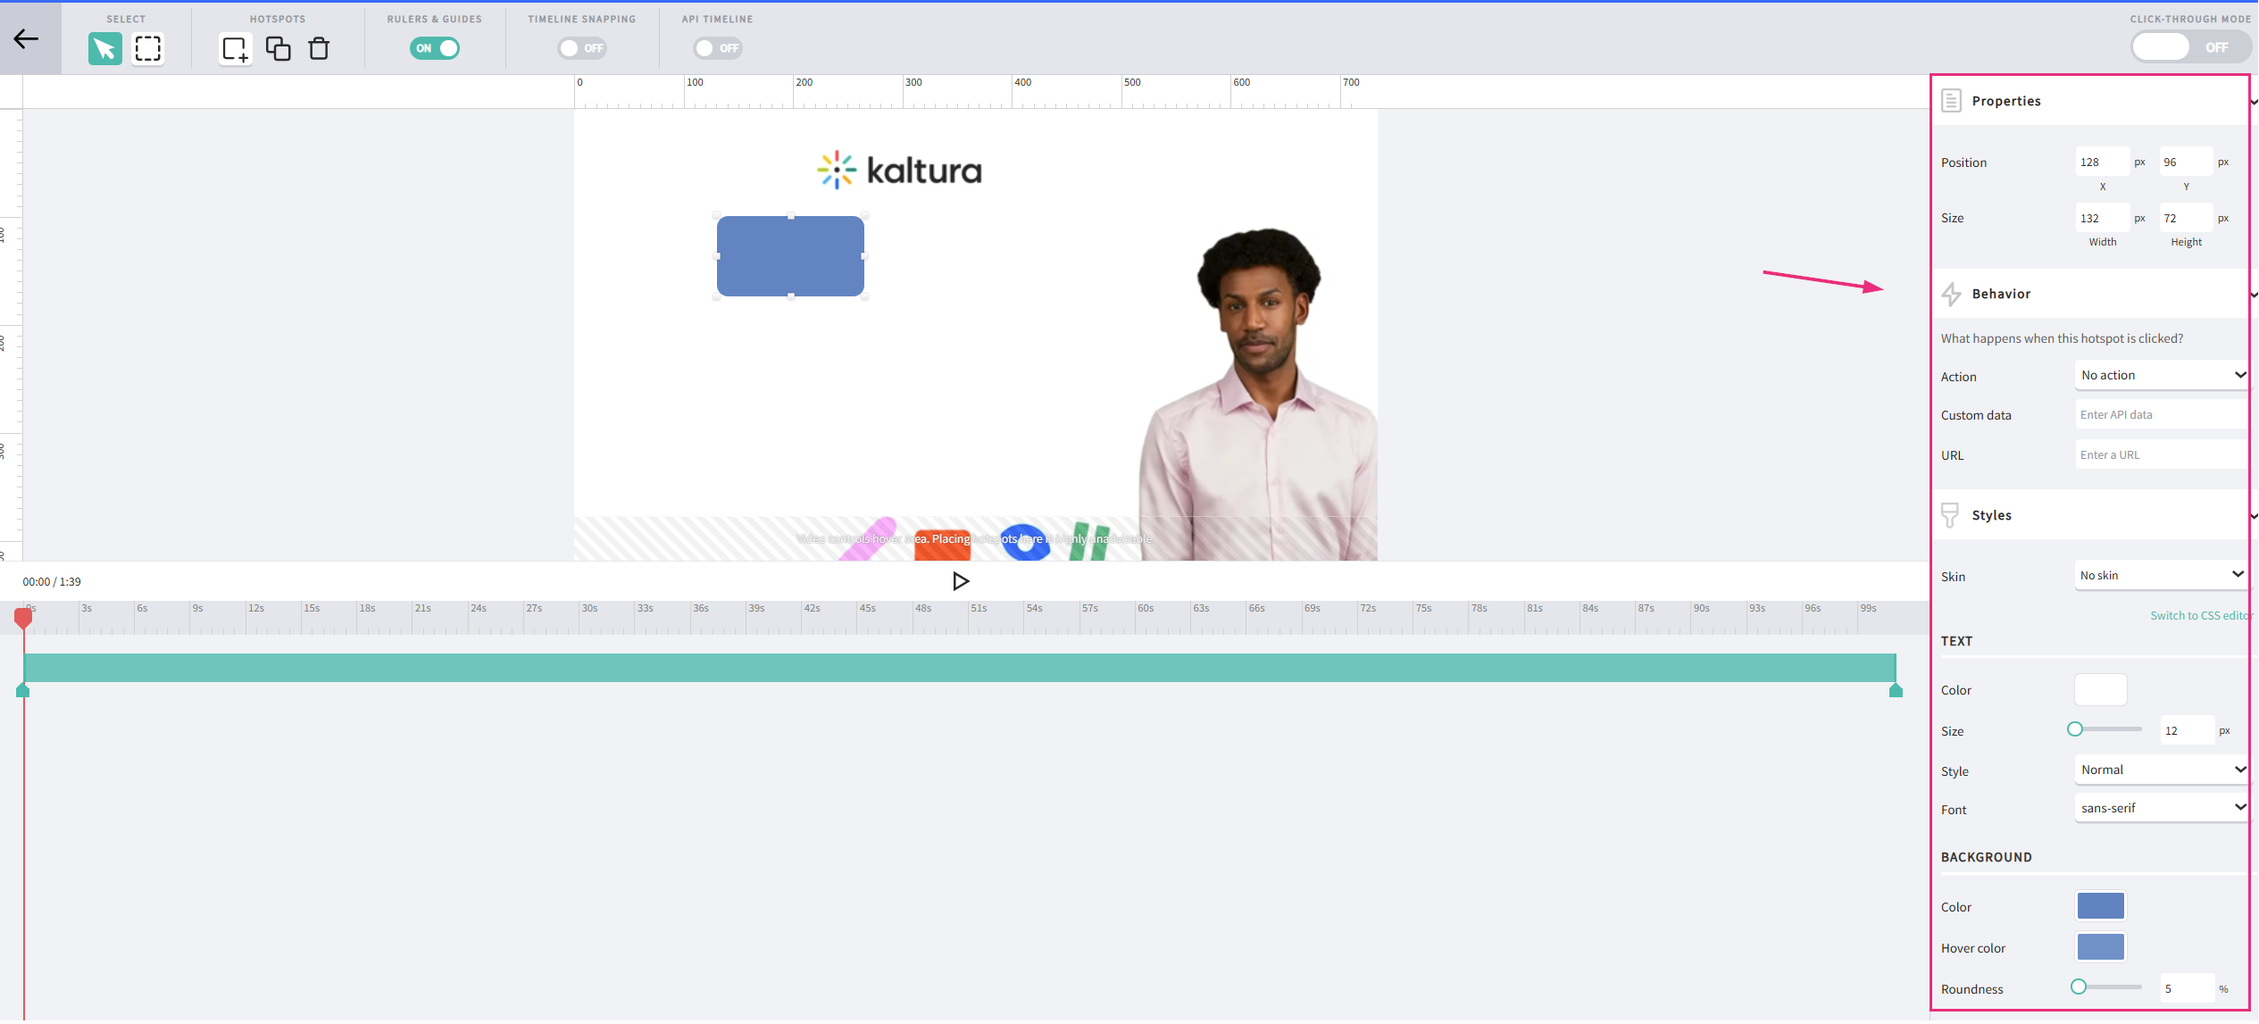Select the marquee selection tool
2259x1024 pixels.
coord(147,48)
